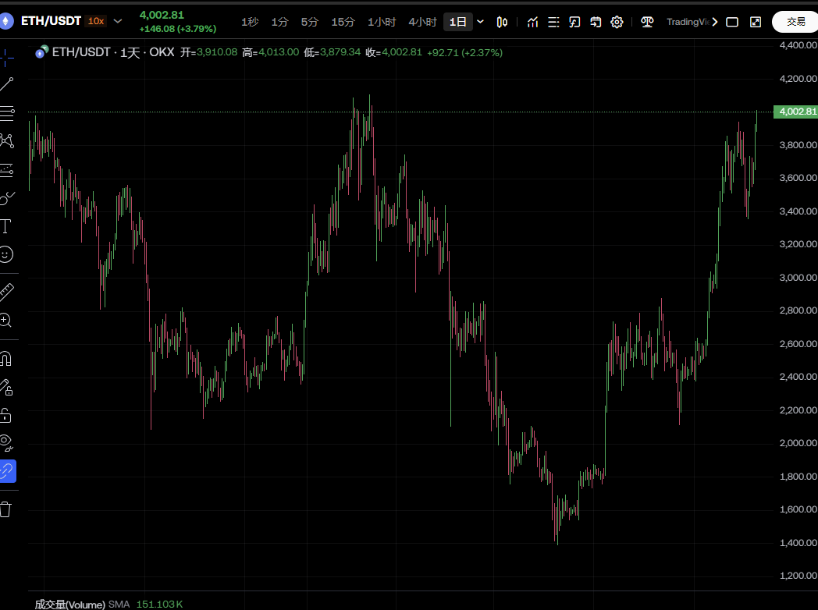Expand the trading pair dropdown chevron

pyautogui.click(x=118, y=21)
